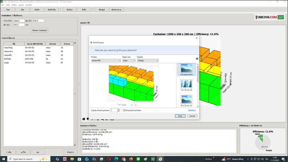Click Cancel in the print dialog

(192, 116)
